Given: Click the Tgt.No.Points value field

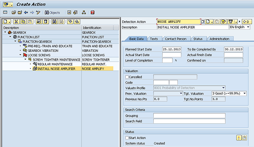Looking at the screenshot, I should [218, 99].
